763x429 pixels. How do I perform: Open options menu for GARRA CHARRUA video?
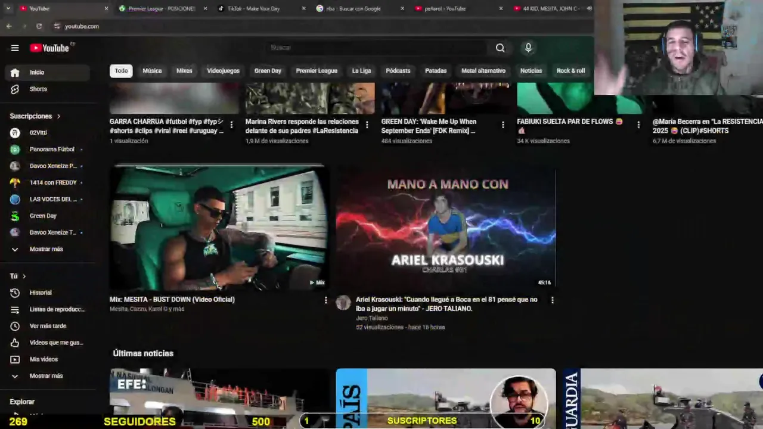click(x=231, y=125)
